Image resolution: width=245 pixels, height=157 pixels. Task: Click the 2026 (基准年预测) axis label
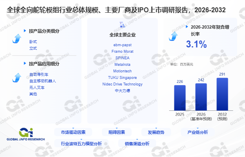point(201,117)
